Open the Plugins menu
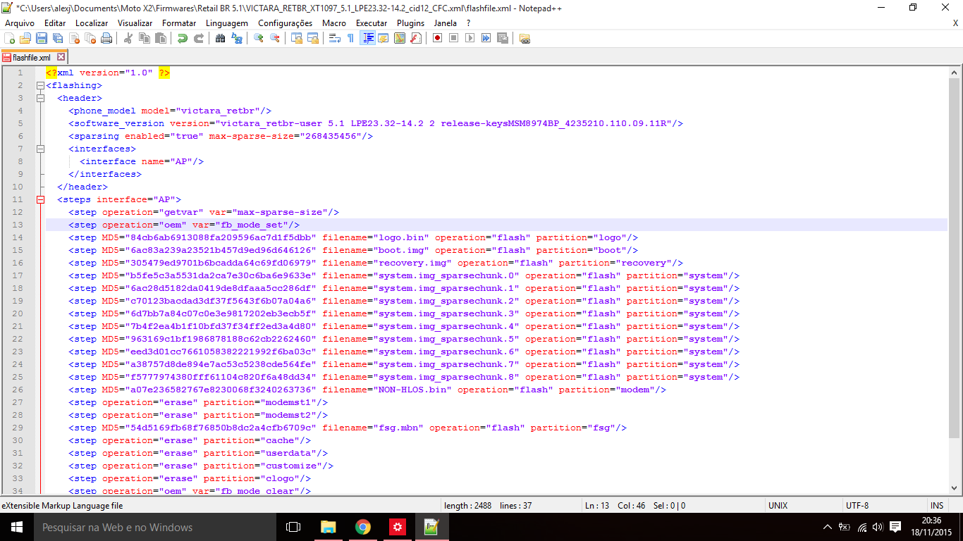 click(x=410, y=23)
